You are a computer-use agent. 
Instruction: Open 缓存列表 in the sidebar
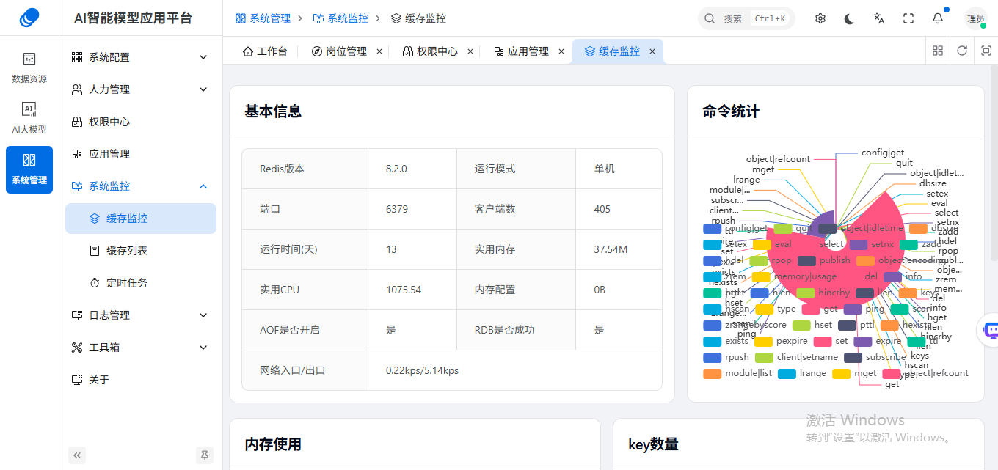pos(141,251)
